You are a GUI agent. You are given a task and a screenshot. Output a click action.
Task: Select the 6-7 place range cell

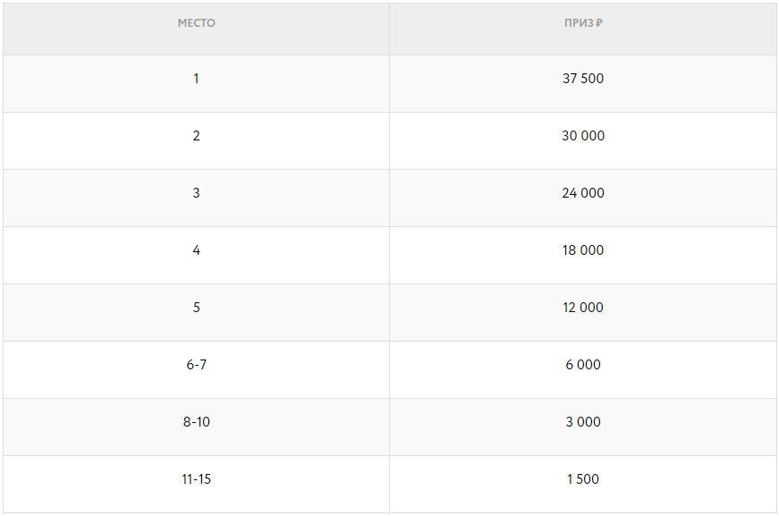coord(196,365)
